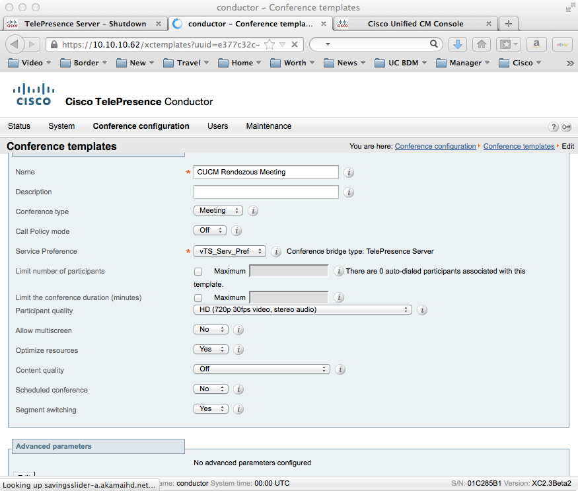Change the Allow multiscreen dropdown
This screenshot has width=578, height=491.
211,329
